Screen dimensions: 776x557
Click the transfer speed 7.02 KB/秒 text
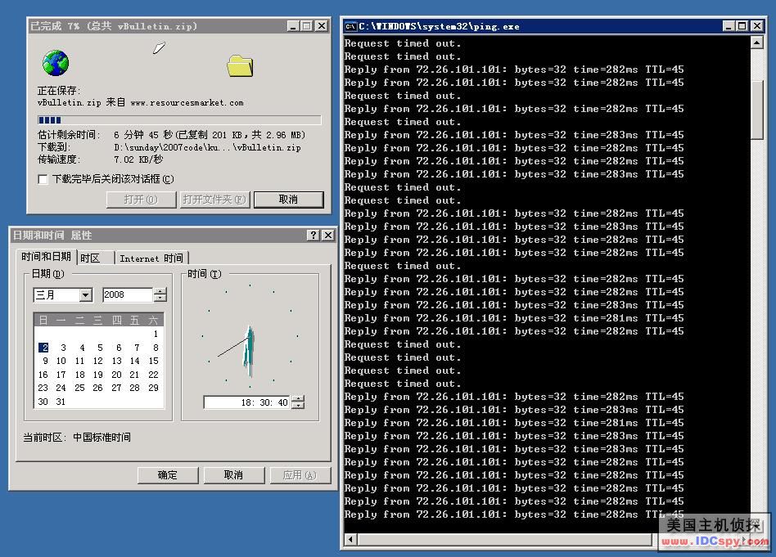pyautogui.click(x=138, y=159)
